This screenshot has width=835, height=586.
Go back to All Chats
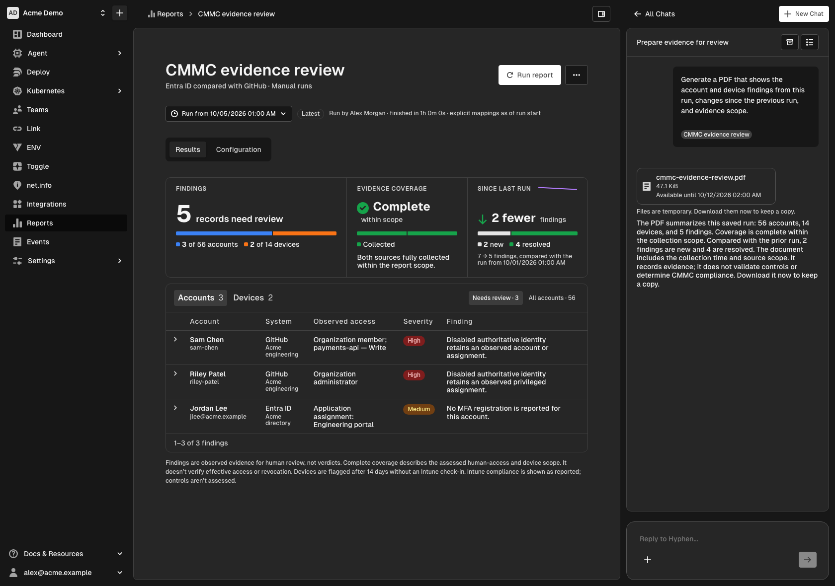pyautogui.click(x=655, y=14)
